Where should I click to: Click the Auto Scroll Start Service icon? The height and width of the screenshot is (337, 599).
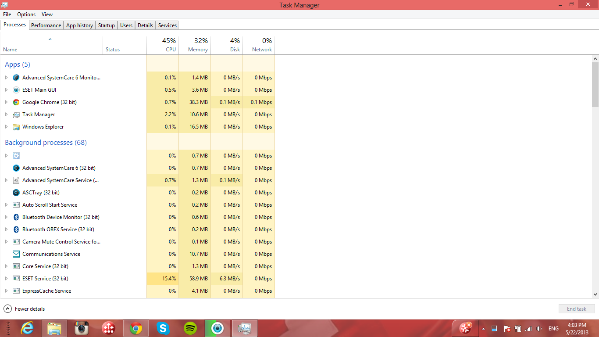tap(16, 205)
